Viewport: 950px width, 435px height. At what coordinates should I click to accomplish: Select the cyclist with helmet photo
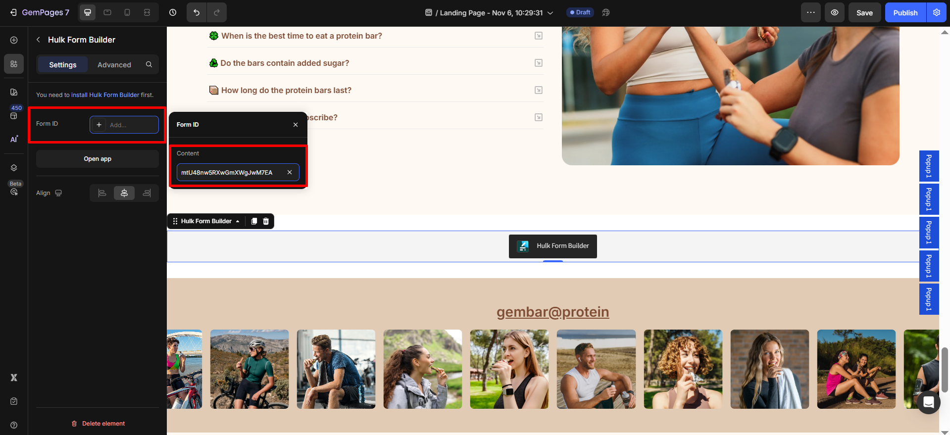pos(250,369)
